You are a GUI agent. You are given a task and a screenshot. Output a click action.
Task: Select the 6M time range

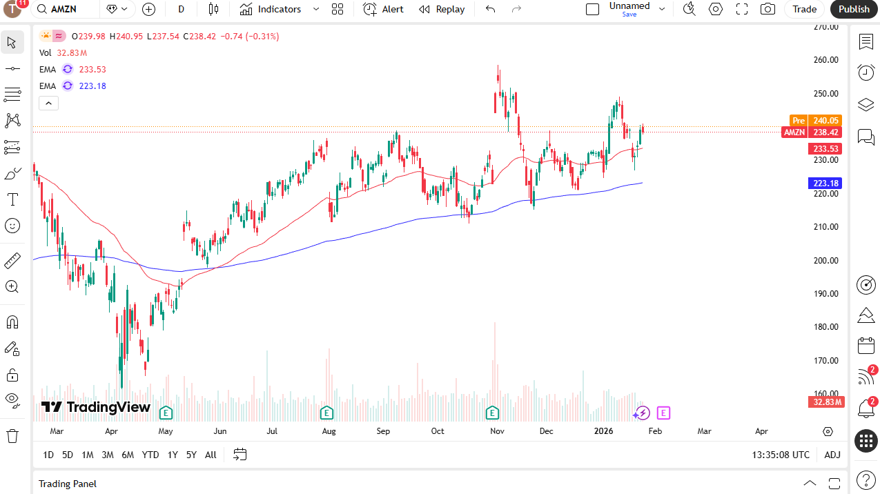128,455
